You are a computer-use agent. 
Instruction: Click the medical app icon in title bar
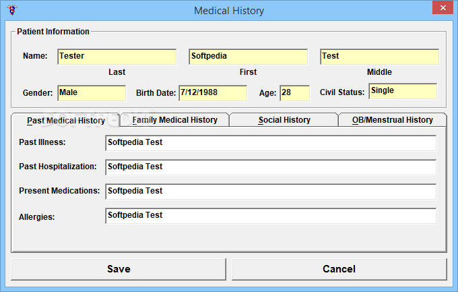(10, 10)
